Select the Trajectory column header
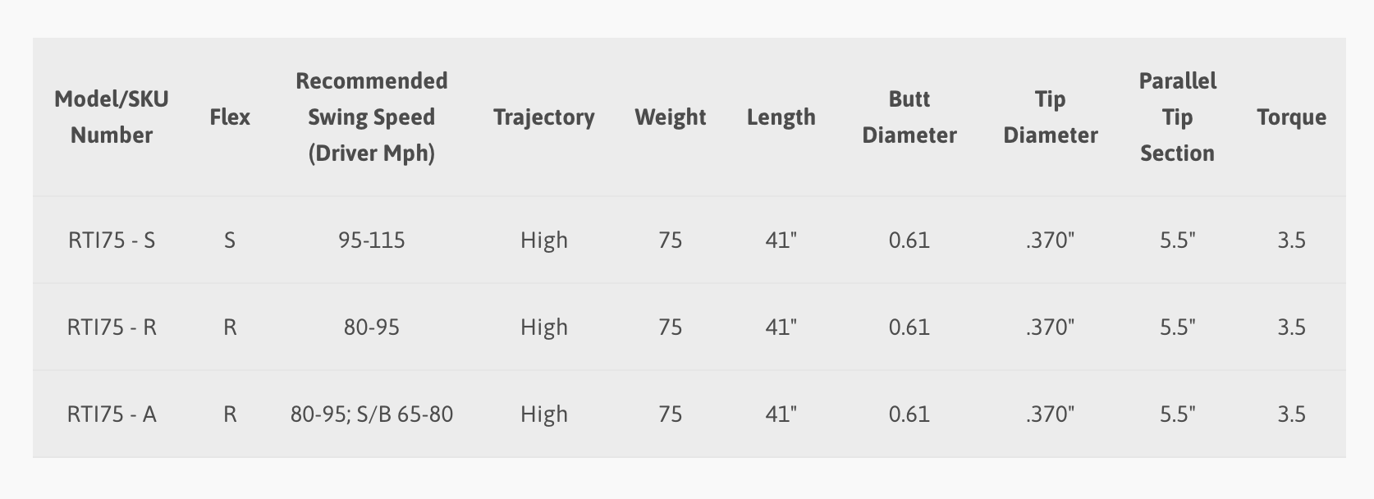Screen dimensions: 1374x499 coord(544,117)
